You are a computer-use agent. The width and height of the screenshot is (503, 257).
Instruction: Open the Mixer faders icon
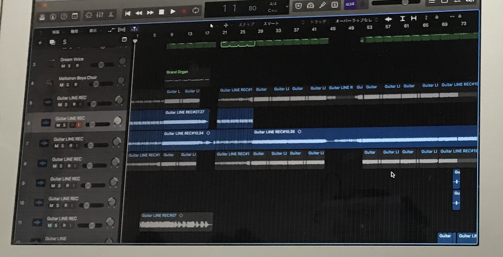pyautogui.click(x=100, y=15)
